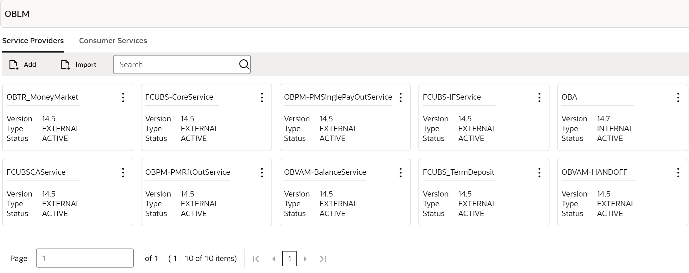
Task: Click the Page number input box
Action: [85, 258]
